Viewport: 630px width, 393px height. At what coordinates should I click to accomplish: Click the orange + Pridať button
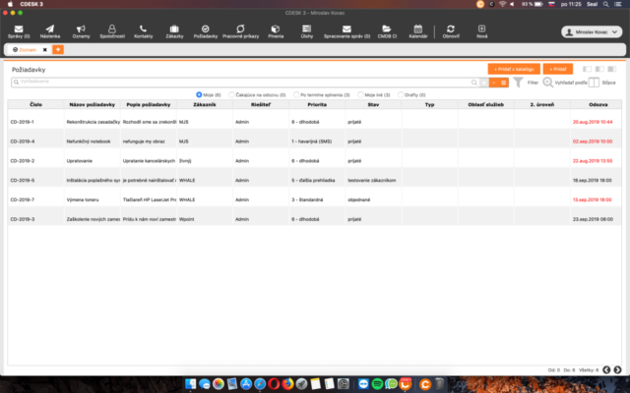pyautogui.click(x=558, y=69)
